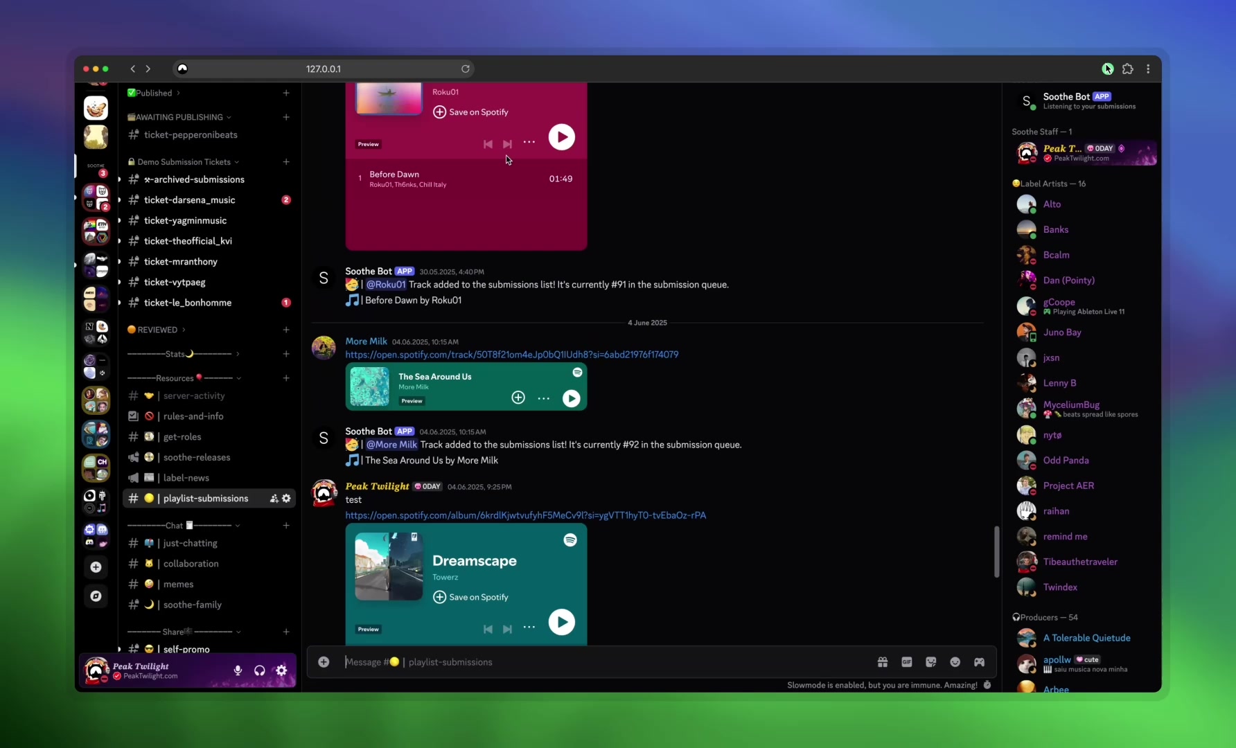The image size is (1236, 748).
Task: Add a server button in sidebar
Action: click(x=96, y=567)
